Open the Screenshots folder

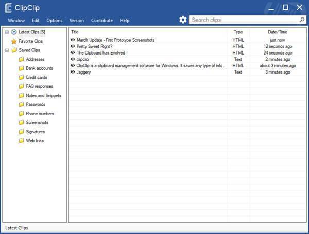click(37, 122)
